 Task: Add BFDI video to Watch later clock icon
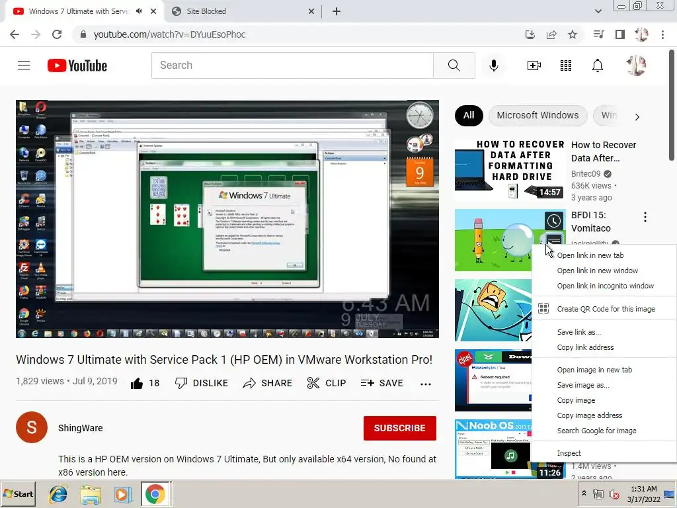click(x=553, y=221)
